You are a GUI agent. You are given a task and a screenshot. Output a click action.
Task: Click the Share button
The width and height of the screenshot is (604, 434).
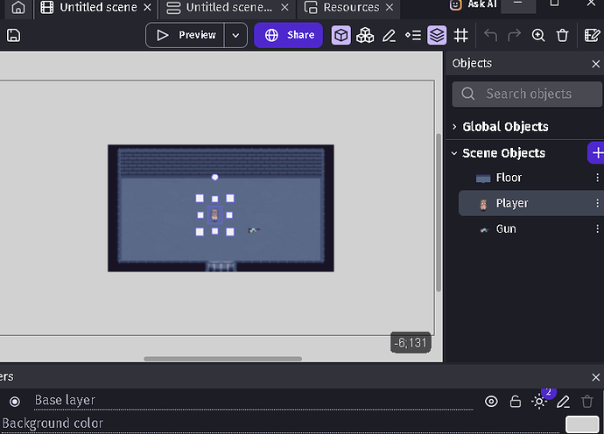289,36
